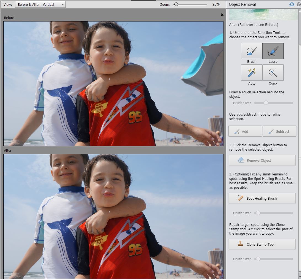Viewport: 301px width, 279px height.
Task: Activate the Clone Stamp Tool
Action: point(262,244)
